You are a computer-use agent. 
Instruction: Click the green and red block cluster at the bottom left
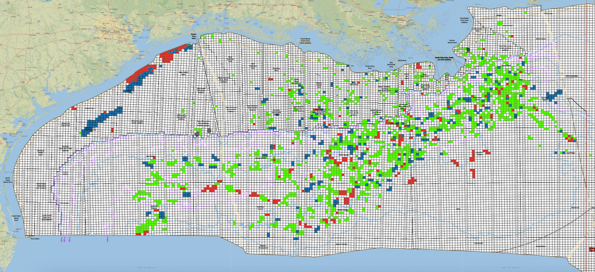[141, 229]
